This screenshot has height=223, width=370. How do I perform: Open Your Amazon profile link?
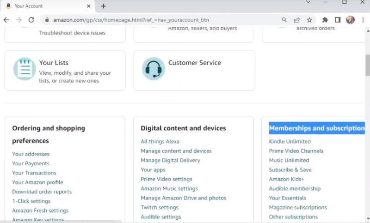pos(37,182)
